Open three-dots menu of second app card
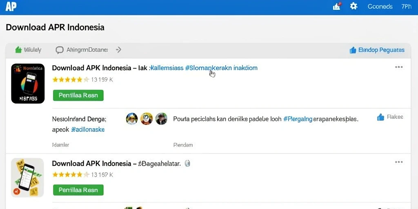Viewport: 418px width, 209px height. [399, 162]
